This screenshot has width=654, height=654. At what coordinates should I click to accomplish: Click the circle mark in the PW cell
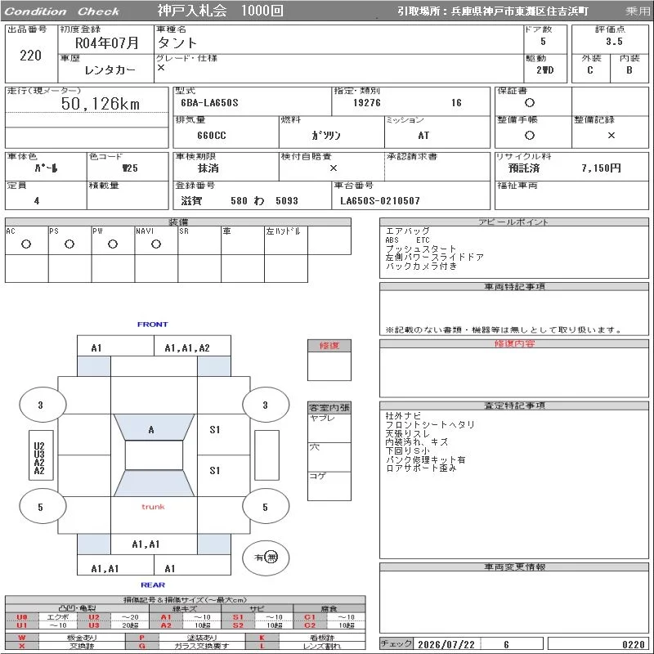113,244
